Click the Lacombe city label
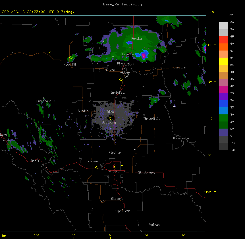The image size is (245, 239). pos(128,54)
